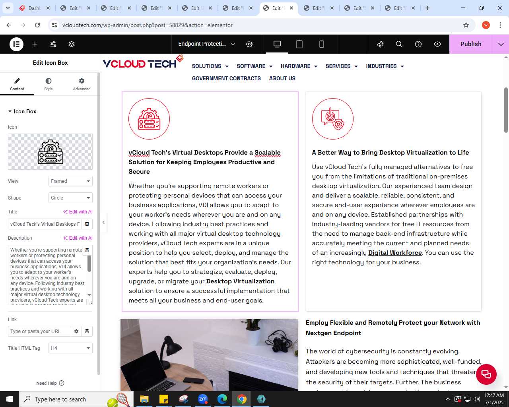Click ABOUT US nav link
Image resolution: width=509 pixels, height=407 pixels.
pyautogui.click(x=282, y=79)
